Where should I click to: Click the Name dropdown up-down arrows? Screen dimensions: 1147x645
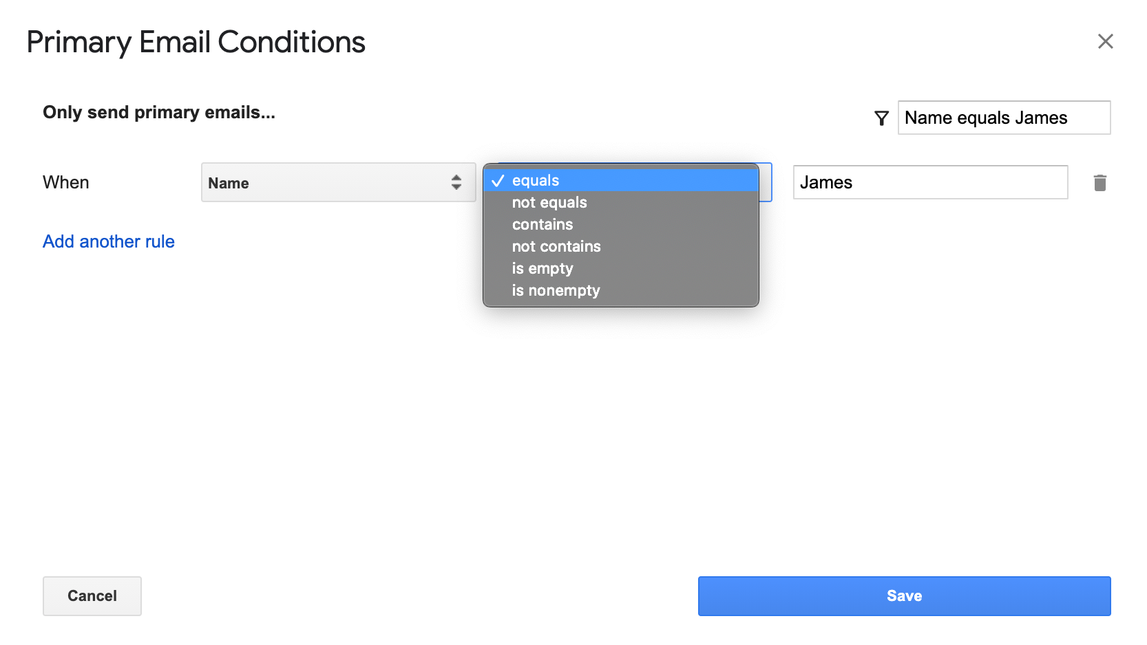[456, 182]
